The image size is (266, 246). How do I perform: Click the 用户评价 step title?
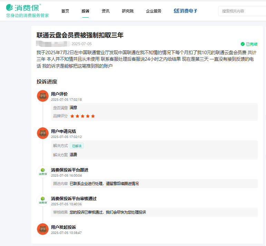coord(59,94)
